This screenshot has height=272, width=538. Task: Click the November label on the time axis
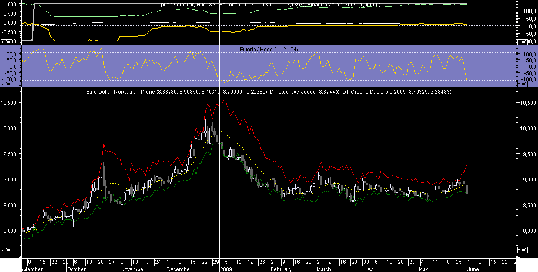pyautogui.click(x=133, y=269)
